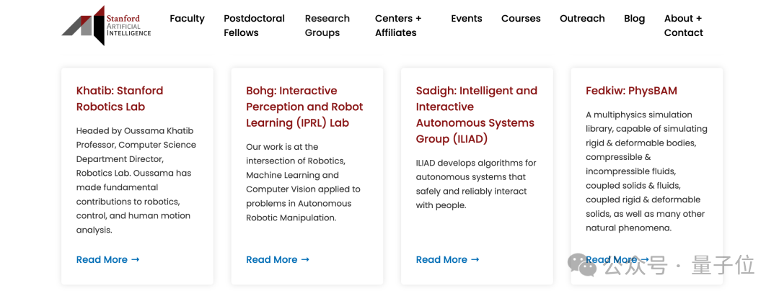Open the Fedkiw: PhysBAM heading
The height and width of the screenshot is (296, 779).
[x=631, y=91]
